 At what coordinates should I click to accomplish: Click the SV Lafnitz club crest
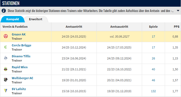coord(6,91)
